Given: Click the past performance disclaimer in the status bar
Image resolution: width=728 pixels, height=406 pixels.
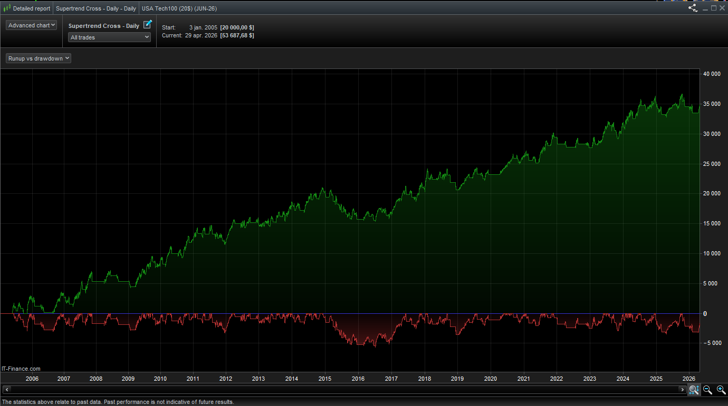Looking at the screenshot, I should pos(118,402).
